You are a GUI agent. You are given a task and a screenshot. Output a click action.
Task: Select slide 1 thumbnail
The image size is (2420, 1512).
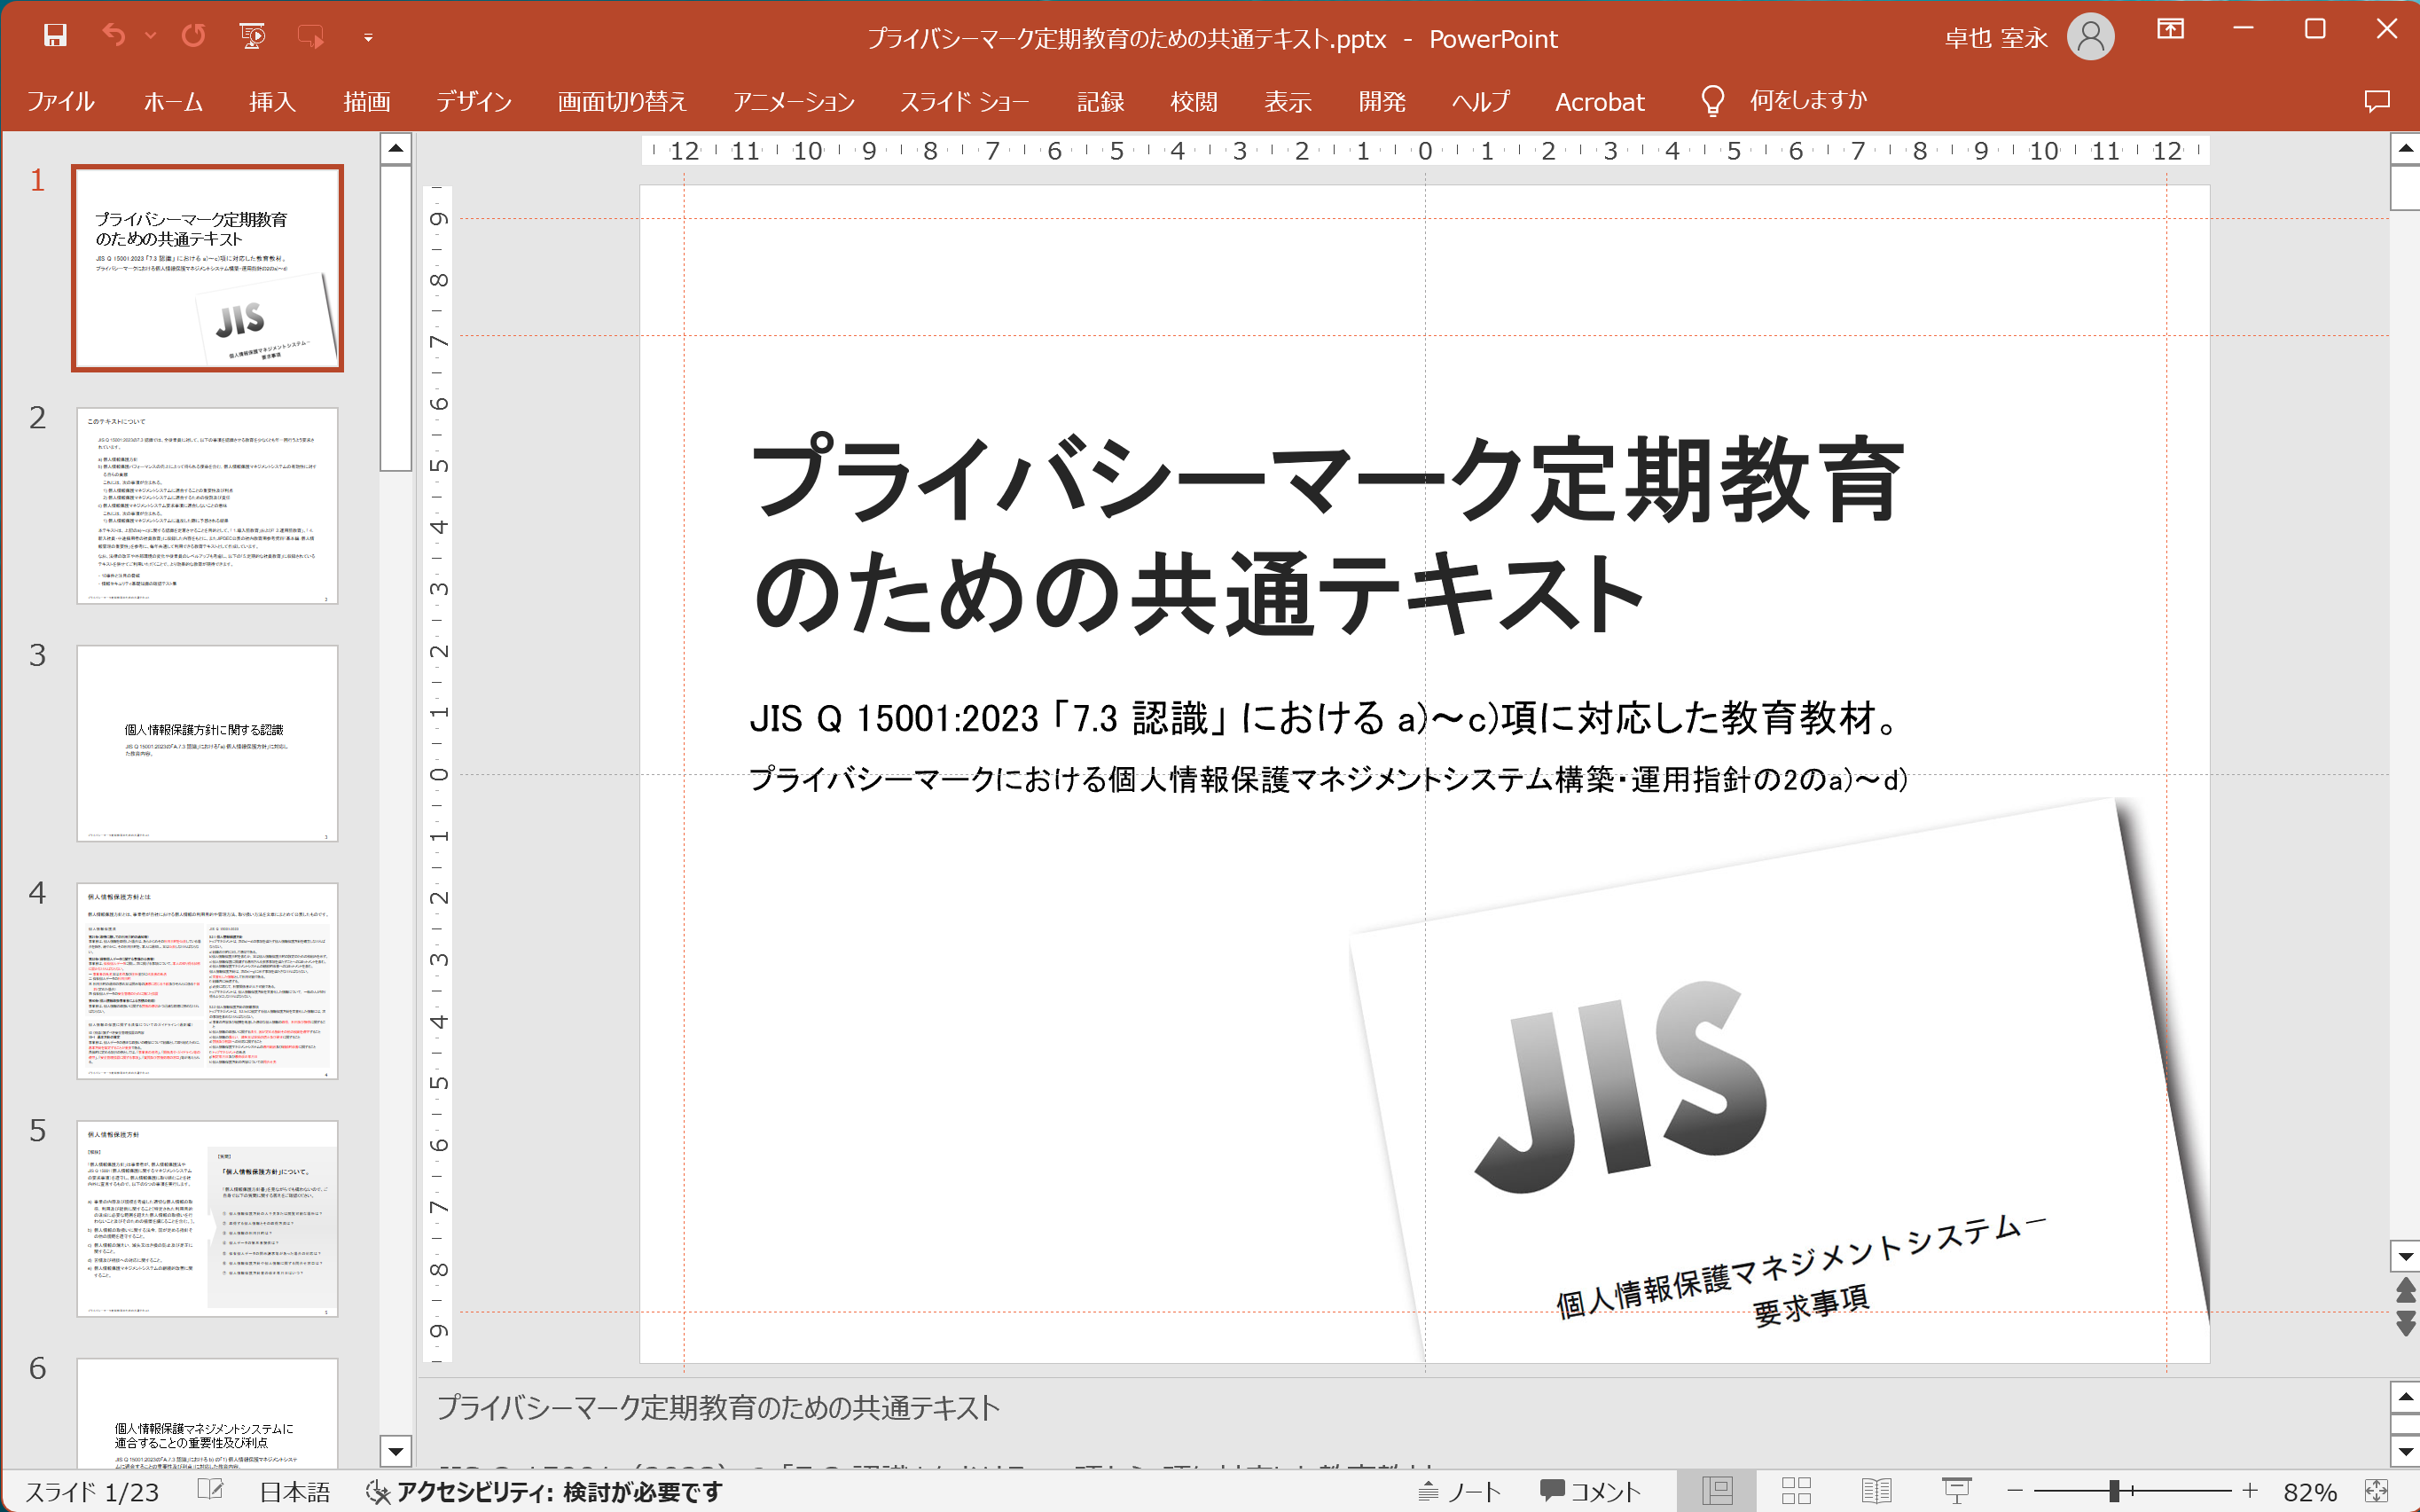[207, 268]
